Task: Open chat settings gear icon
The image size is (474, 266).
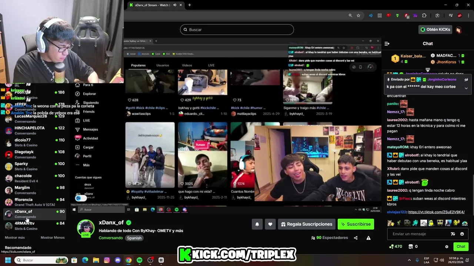Action: 447,246
